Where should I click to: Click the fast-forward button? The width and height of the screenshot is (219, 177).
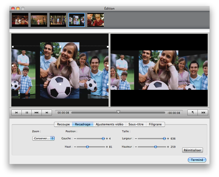pos(37,113)
